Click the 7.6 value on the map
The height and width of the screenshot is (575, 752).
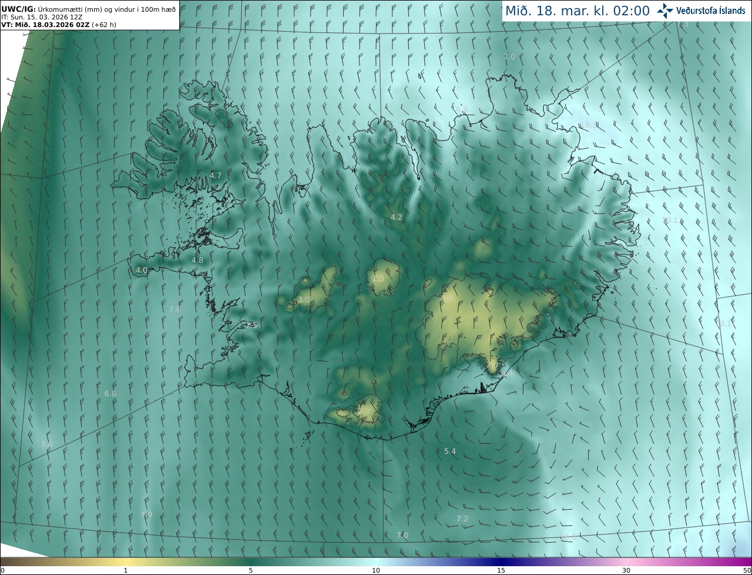[x=175, y=309]
